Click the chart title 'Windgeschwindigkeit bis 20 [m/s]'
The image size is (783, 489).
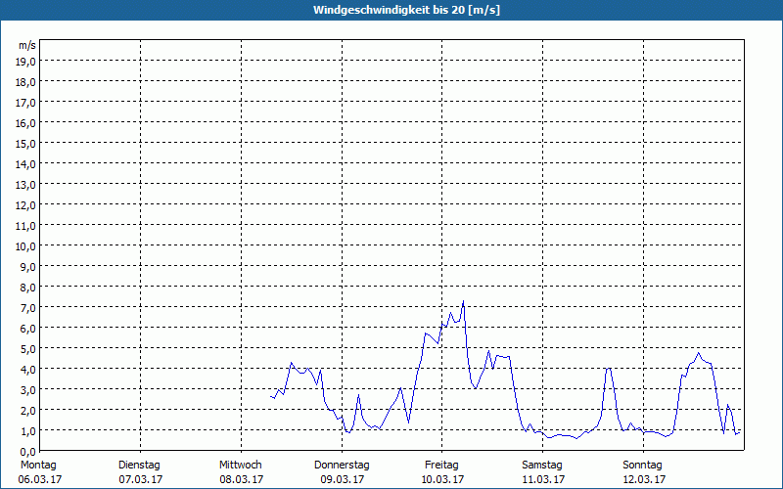[406, 10]
